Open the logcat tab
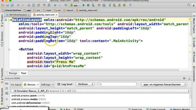The height and width of the screenshot is (110, 196). coord(16,85)
